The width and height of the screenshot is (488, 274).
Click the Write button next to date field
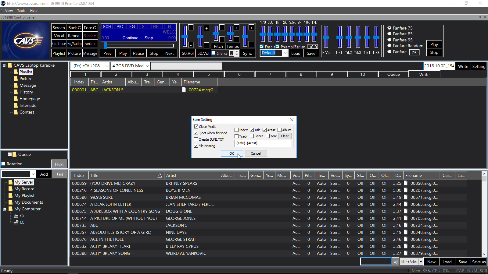tap(463, 66)
